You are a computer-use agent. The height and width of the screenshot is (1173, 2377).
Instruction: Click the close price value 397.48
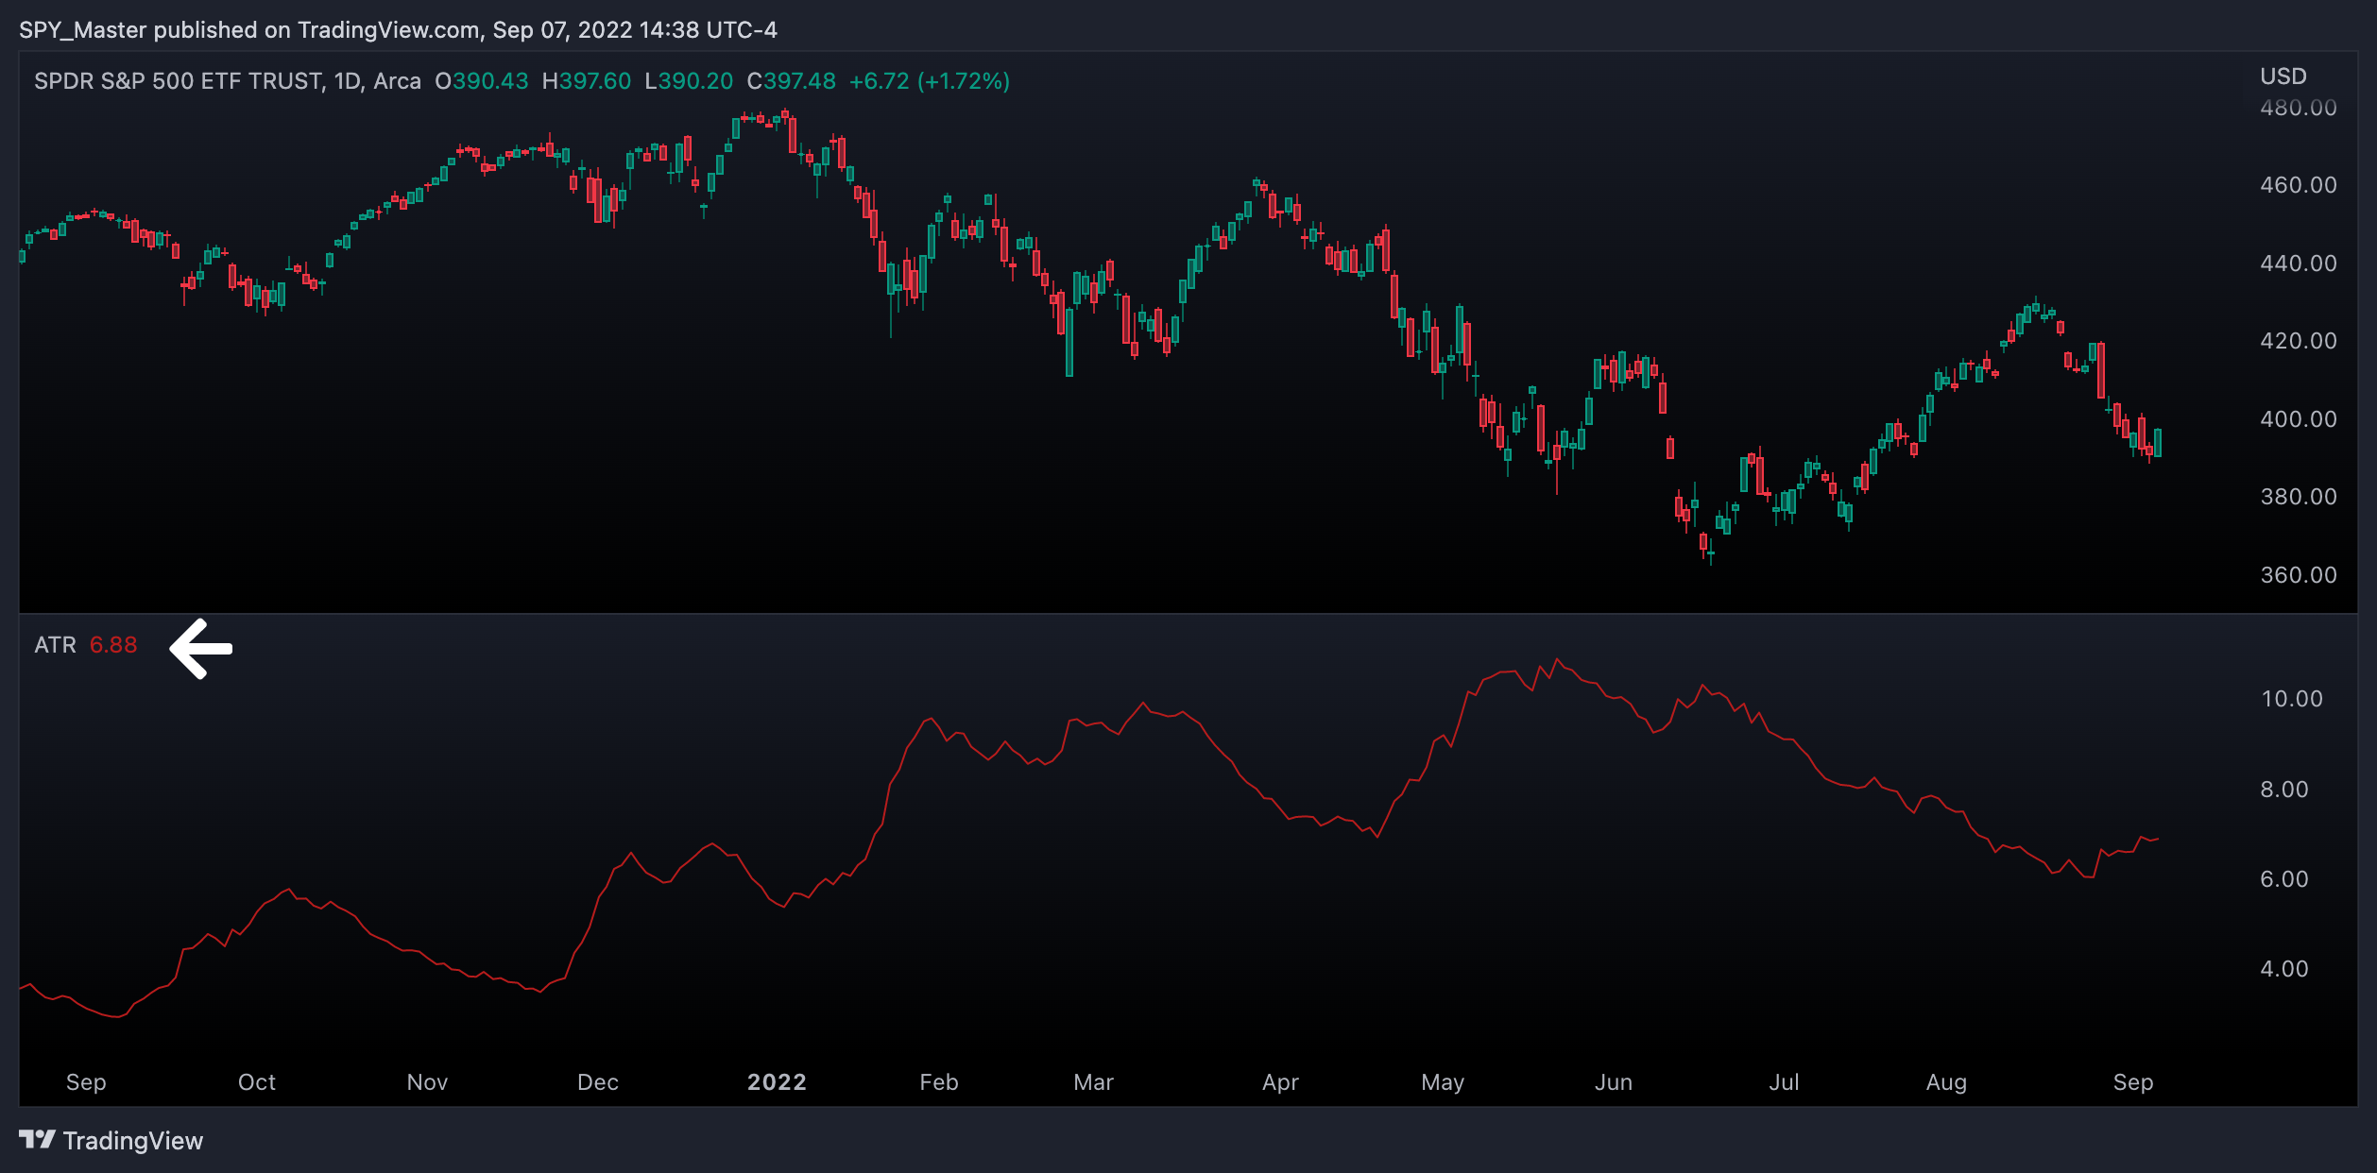[x=799, y=81]
